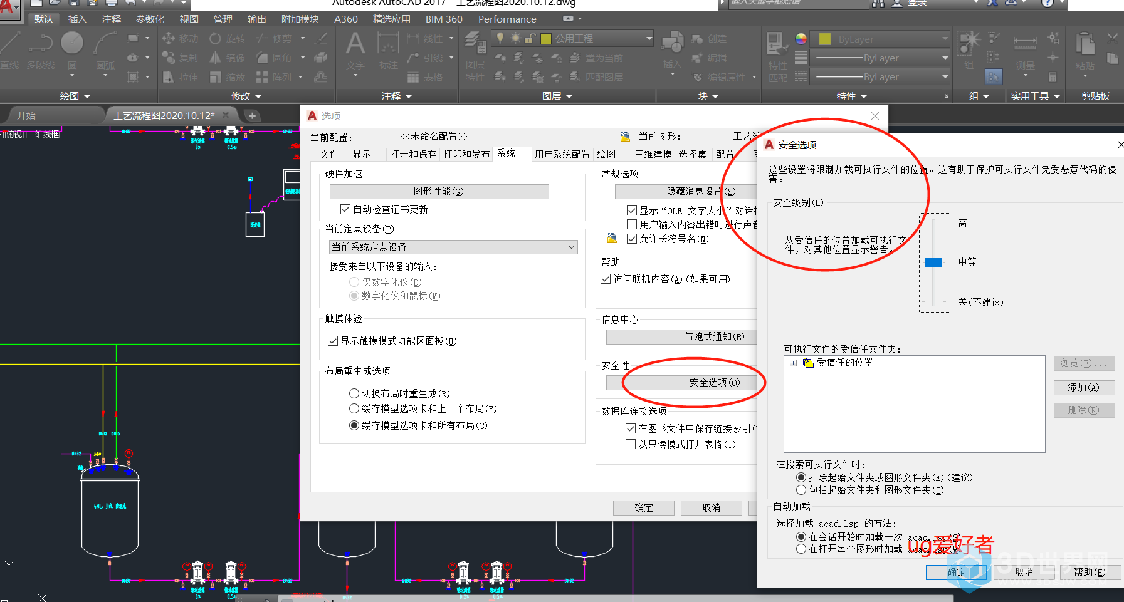
Task: Toggle 以只读模式打开表格 checkbox
Action: pyautogui.click(x=631, y=444)
